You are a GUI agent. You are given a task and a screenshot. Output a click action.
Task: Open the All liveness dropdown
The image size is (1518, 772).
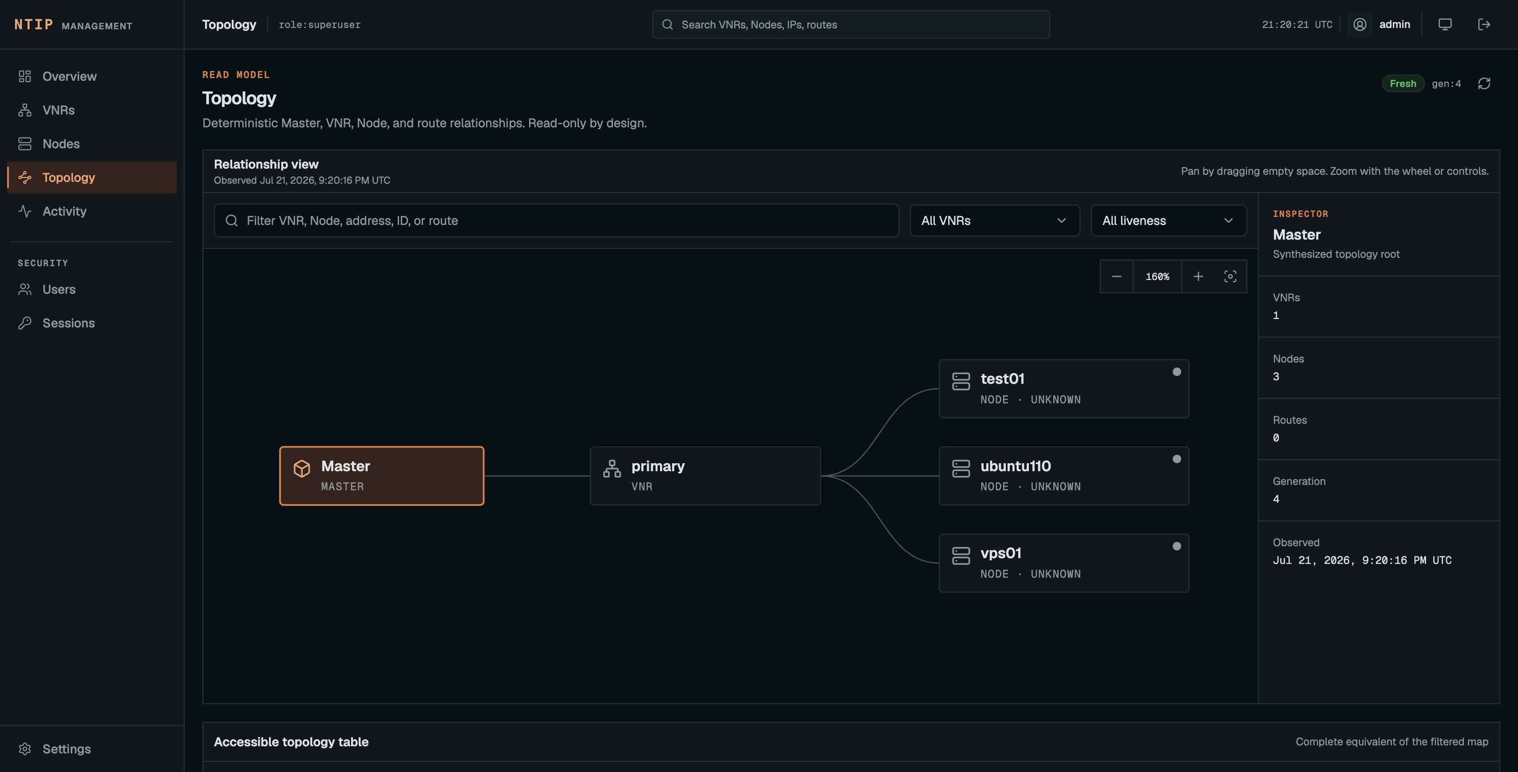point(1169,221)
